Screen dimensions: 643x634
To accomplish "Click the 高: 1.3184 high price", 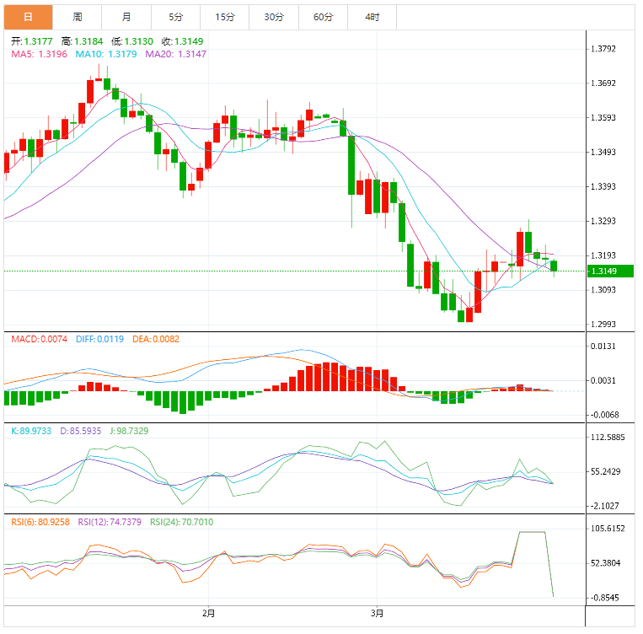I will 82,41.
